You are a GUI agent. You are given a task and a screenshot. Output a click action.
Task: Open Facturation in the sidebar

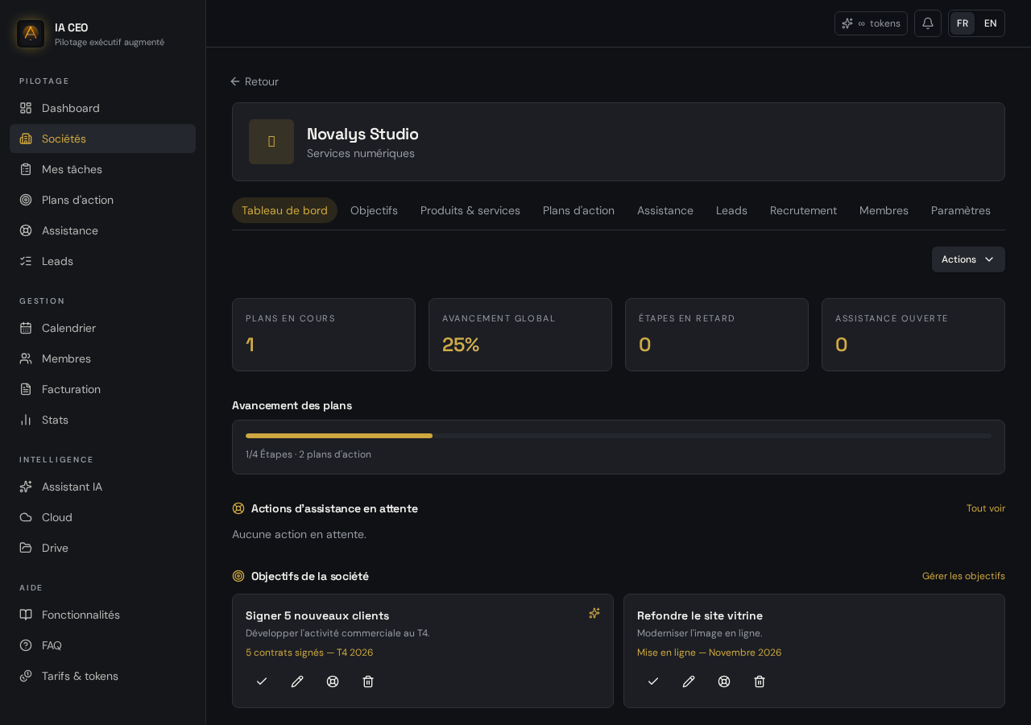pos(102,389)
